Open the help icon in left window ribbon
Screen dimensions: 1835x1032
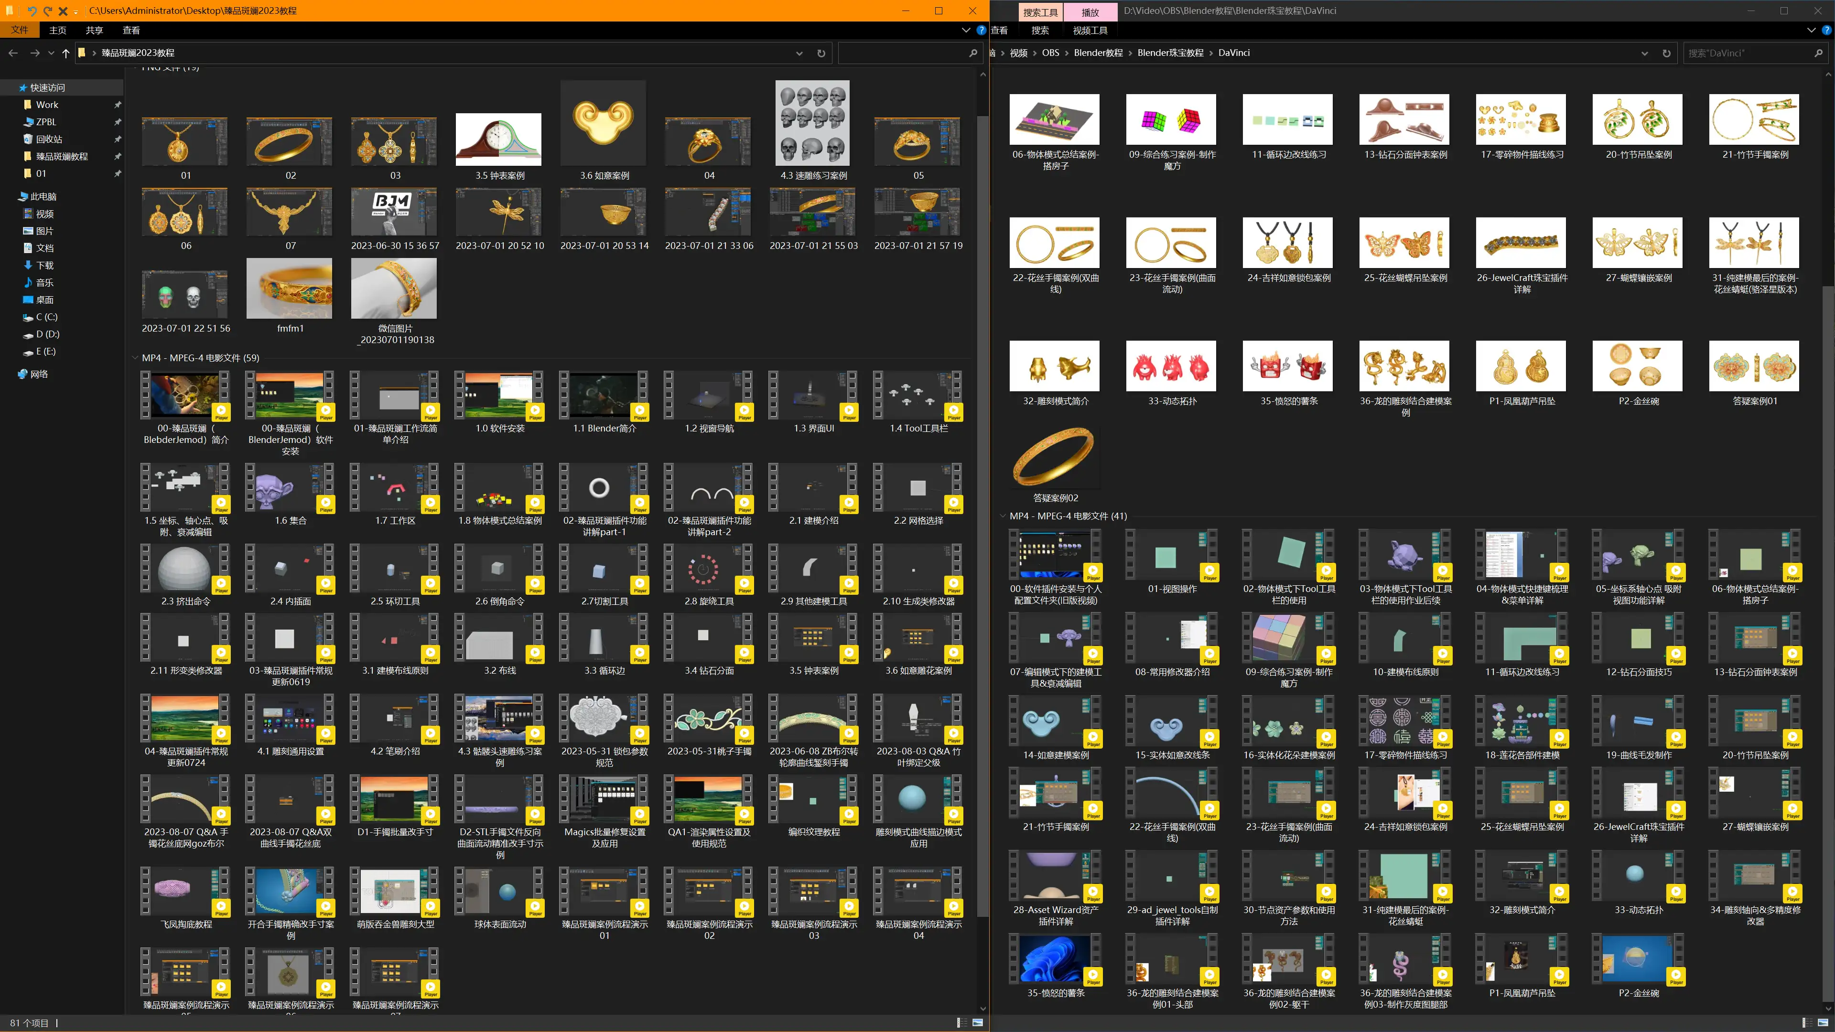click(982, 30)
